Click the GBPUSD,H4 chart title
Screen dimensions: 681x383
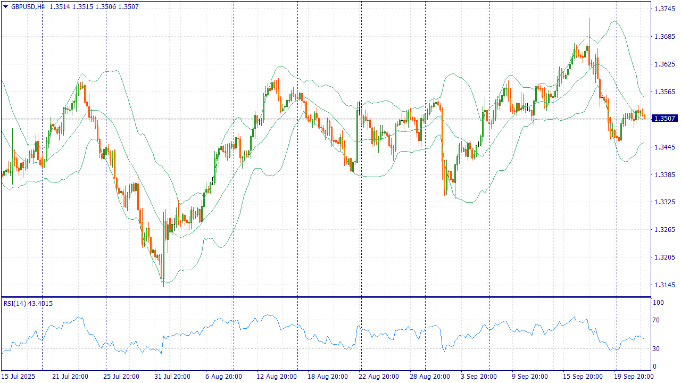click(28, 7)
